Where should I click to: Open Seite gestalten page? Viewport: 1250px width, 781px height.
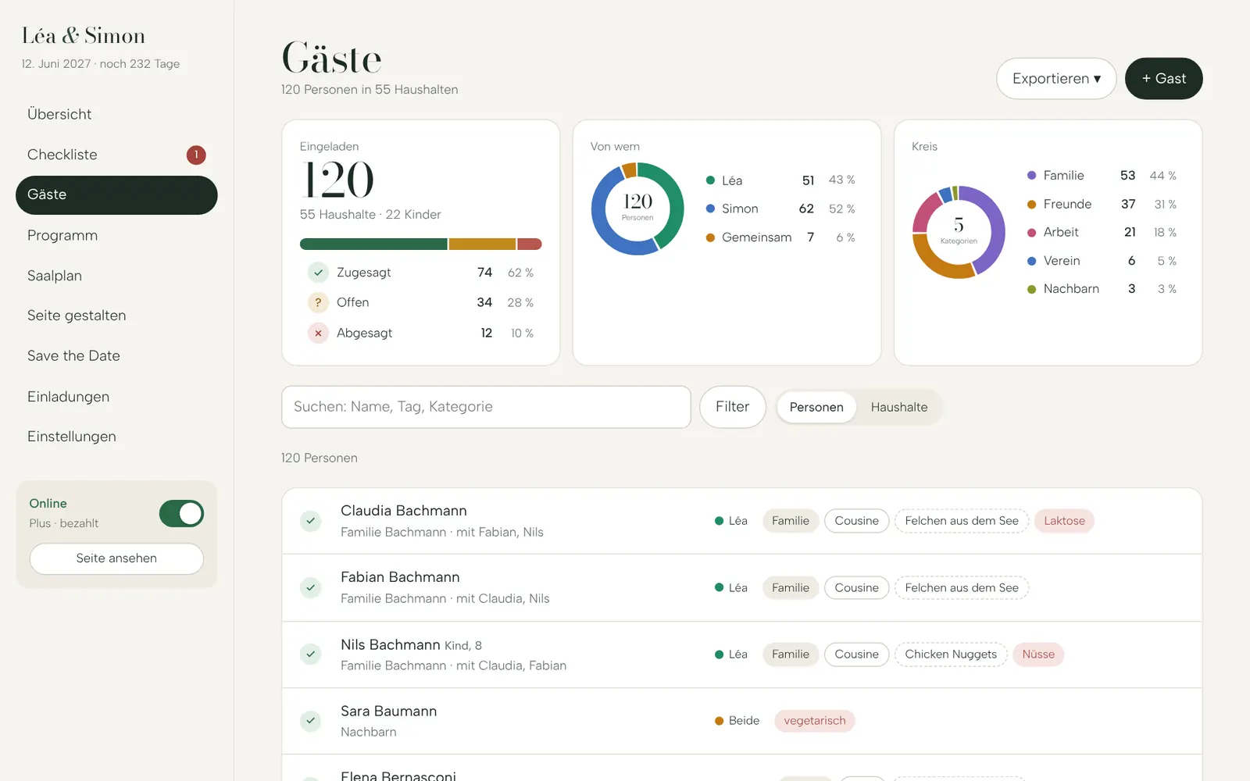[116, 316]
